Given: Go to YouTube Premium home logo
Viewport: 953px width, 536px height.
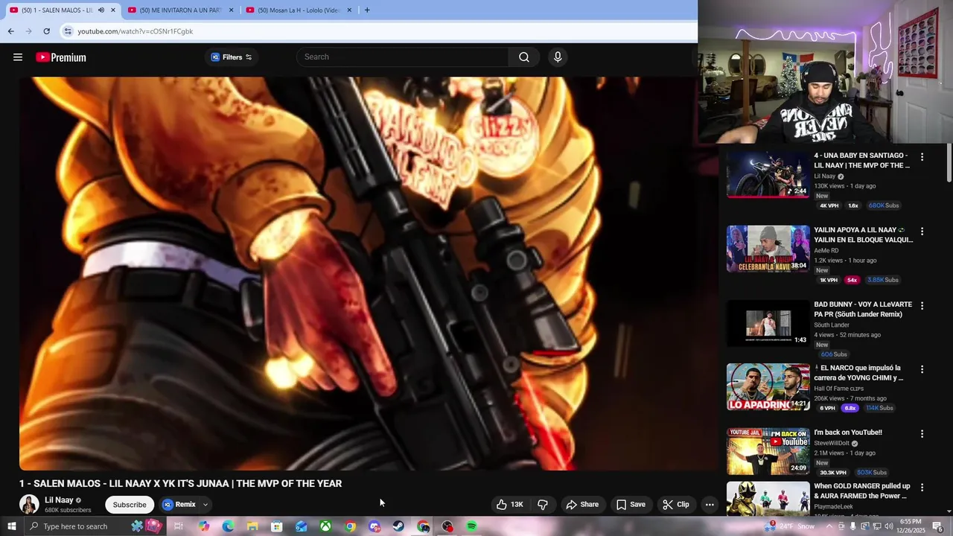Looking at the screenshot, I should tap(61, 57).
